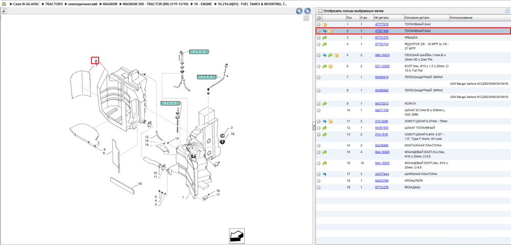Click the package icon for part 47777579

[324, 24]
